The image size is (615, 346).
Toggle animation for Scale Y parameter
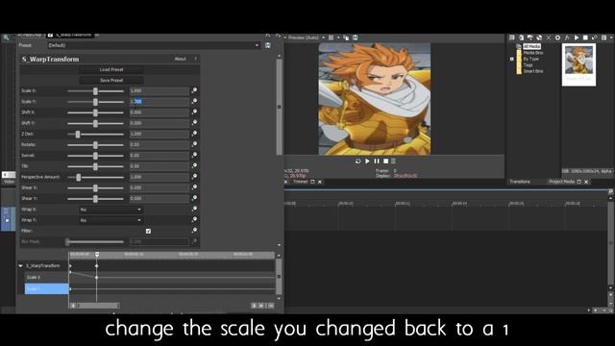coord(194,101)
